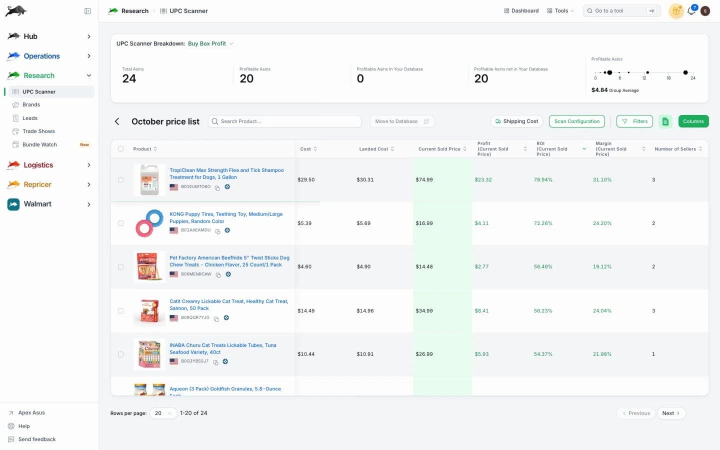720x450 pixels.
Task: Collapse the sidebar panel icon
Action: coord(87,11)
